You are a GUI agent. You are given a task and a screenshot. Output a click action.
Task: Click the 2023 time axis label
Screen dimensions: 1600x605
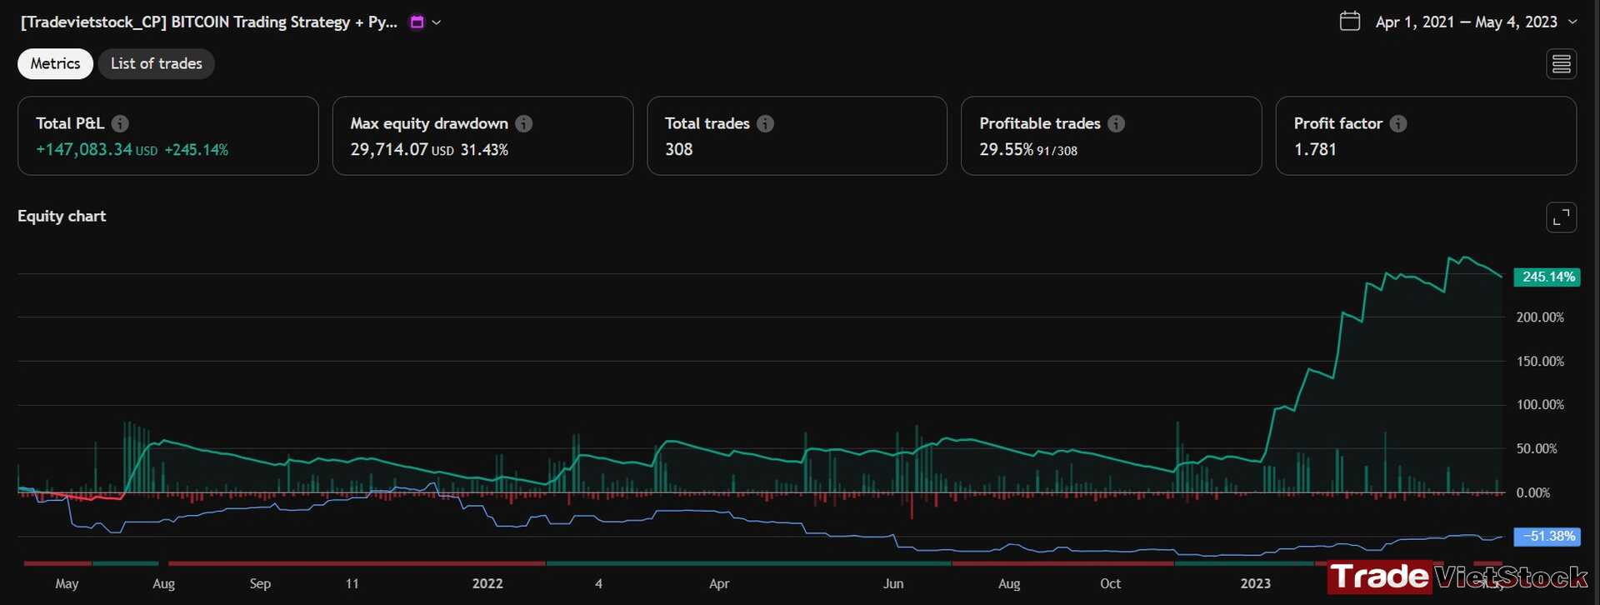[1256, 584]
